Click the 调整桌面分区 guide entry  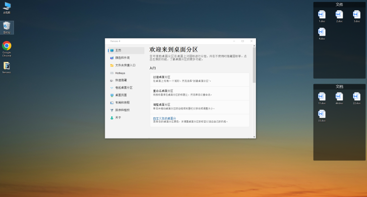point(200,107)
